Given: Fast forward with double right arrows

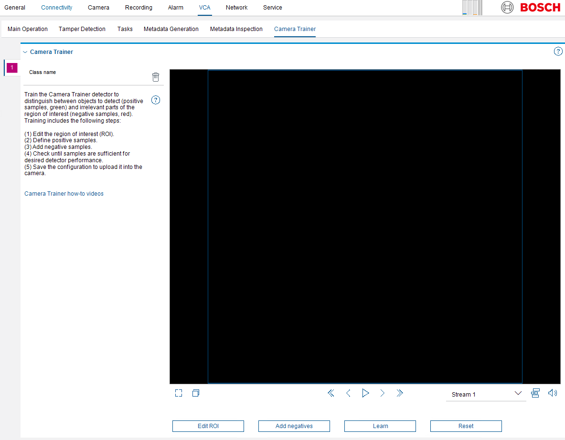Looking at the screenshot, I should click(x=400, y=393).
